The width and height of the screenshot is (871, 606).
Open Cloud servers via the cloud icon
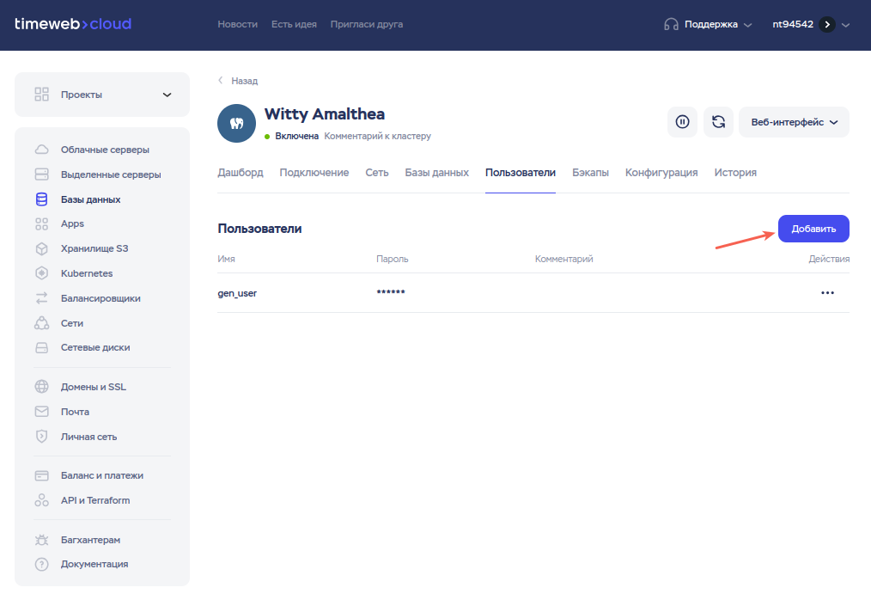(x=42, y=150)
